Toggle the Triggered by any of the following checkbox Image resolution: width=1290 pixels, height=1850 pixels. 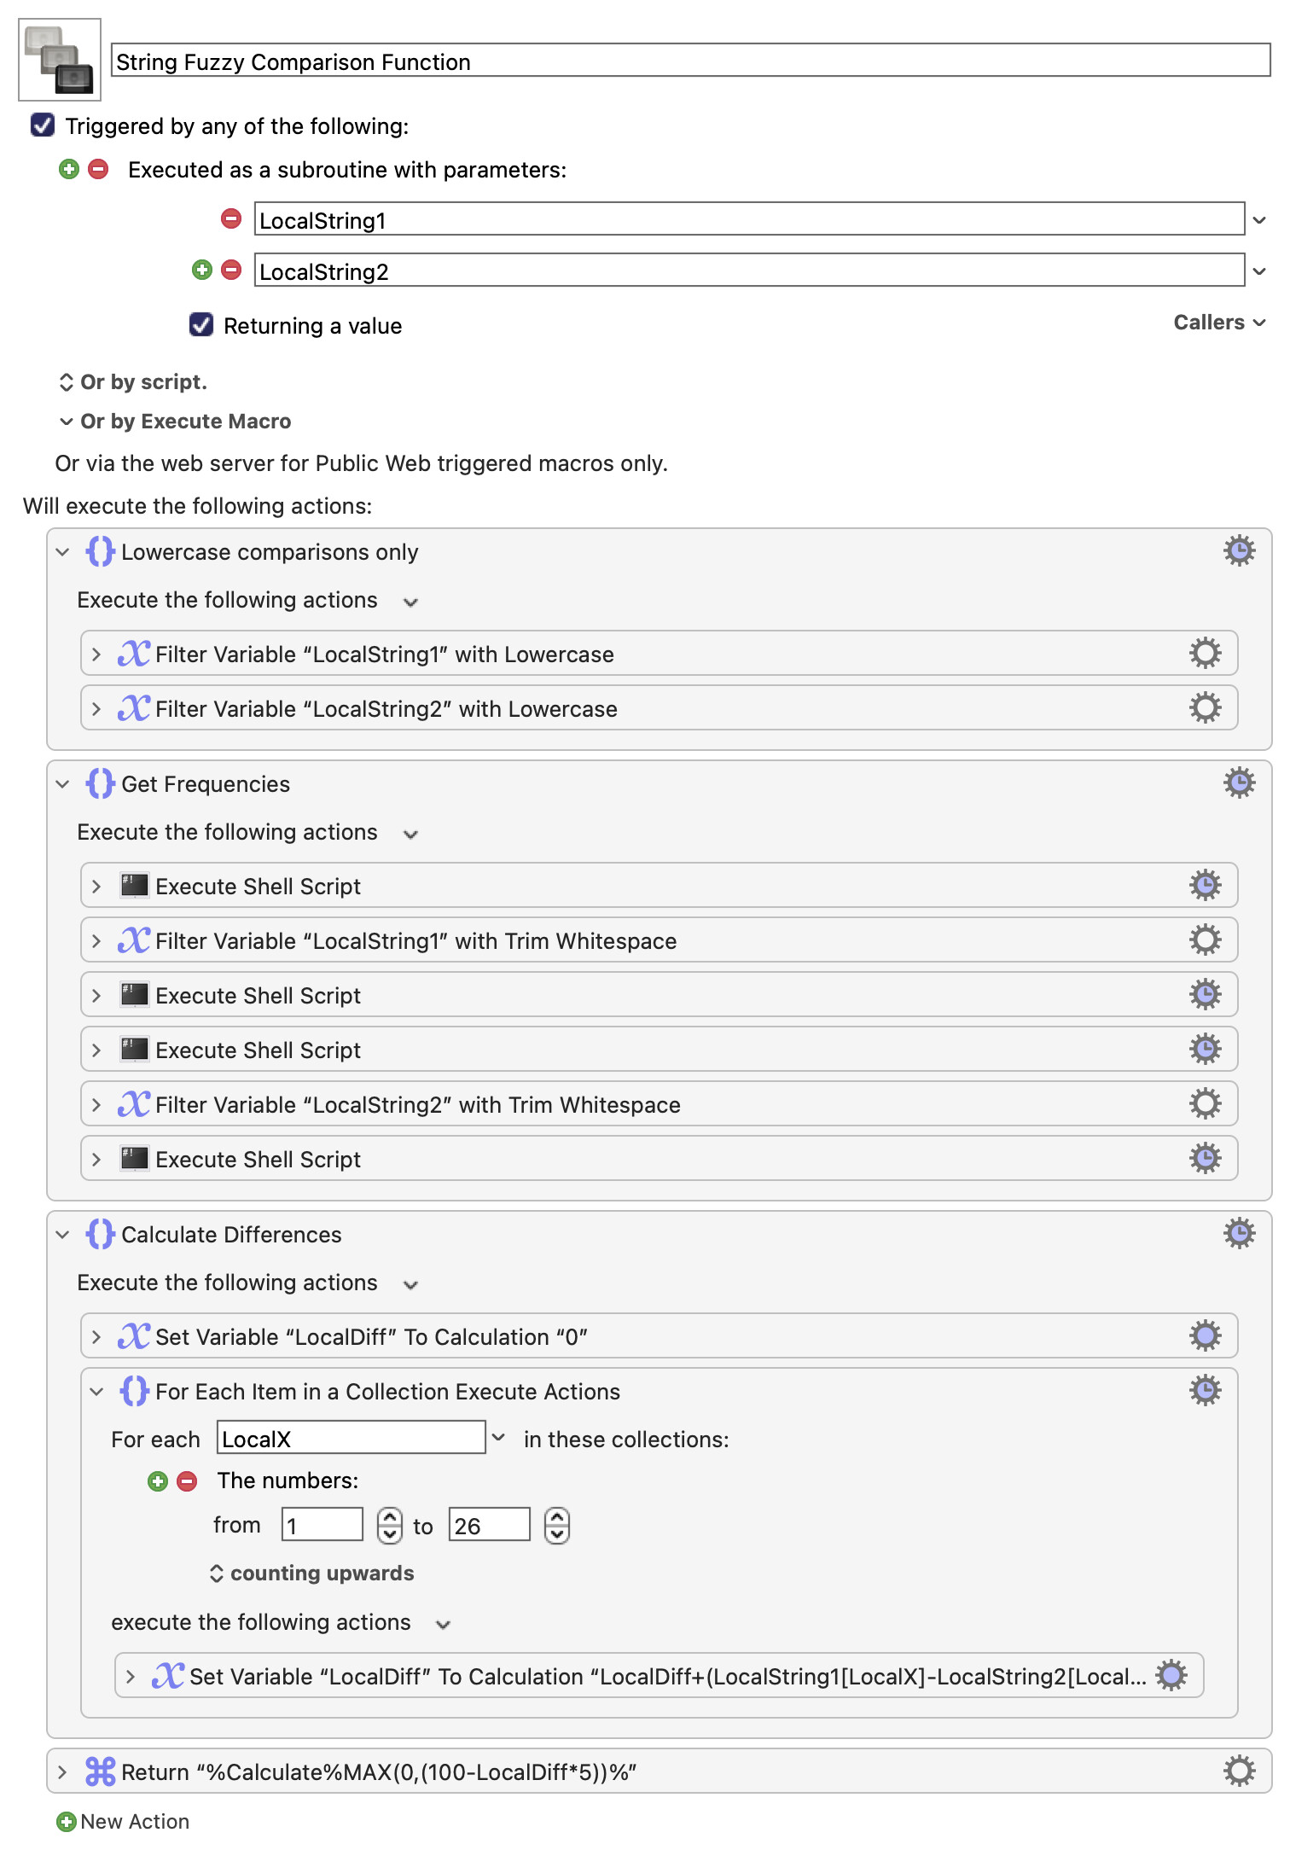pyautogui.click(x=43, y=125)
